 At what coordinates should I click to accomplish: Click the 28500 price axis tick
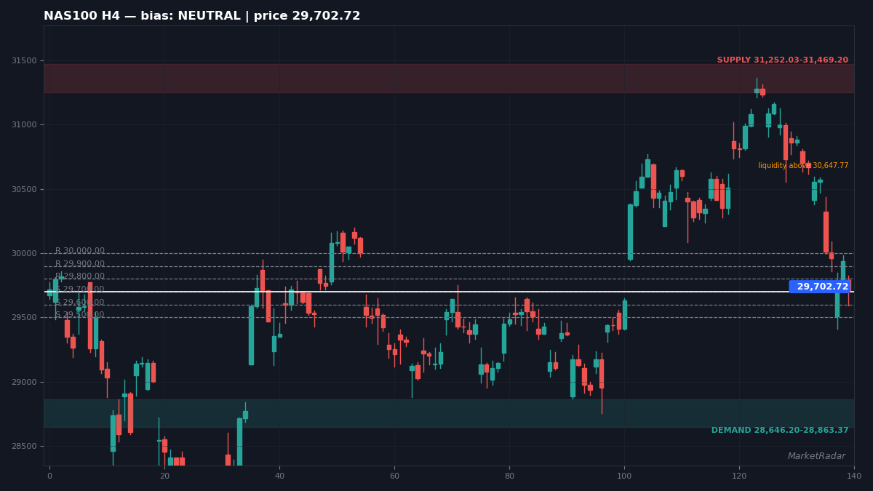coord(24,447)
